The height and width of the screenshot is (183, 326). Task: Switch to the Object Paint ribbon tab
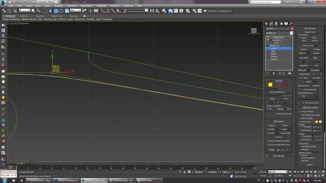point(57,16)
